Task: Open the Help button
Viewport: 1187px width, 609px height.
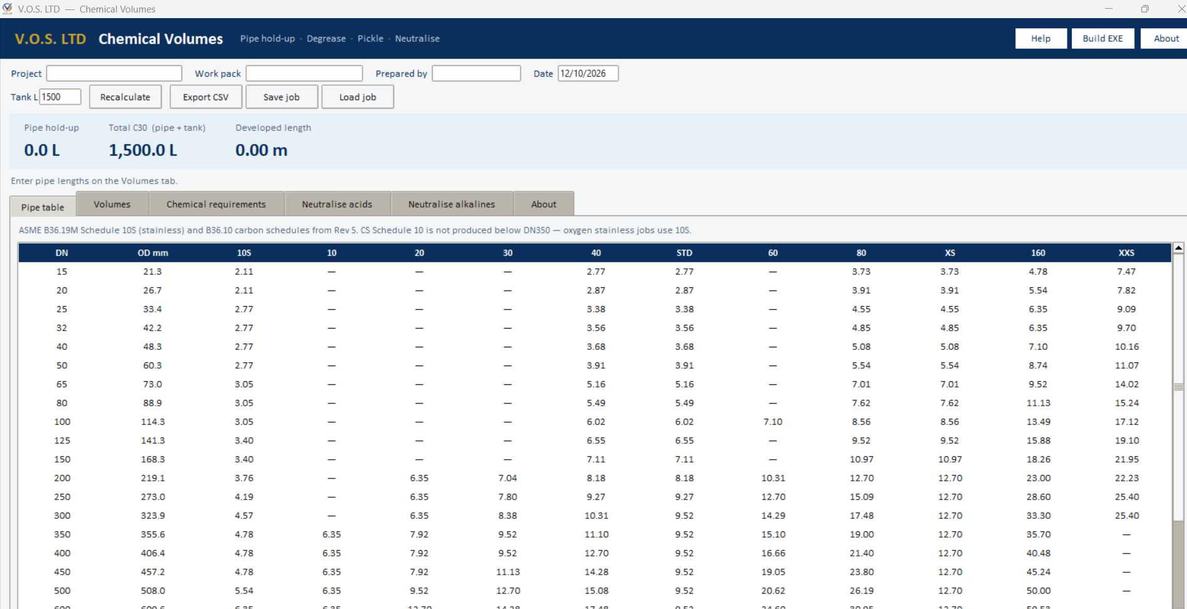Action: click(1041, 38)
